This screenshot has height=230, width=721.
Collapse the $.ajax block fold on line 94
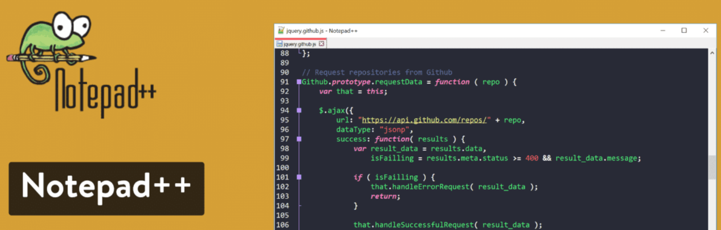299,110
